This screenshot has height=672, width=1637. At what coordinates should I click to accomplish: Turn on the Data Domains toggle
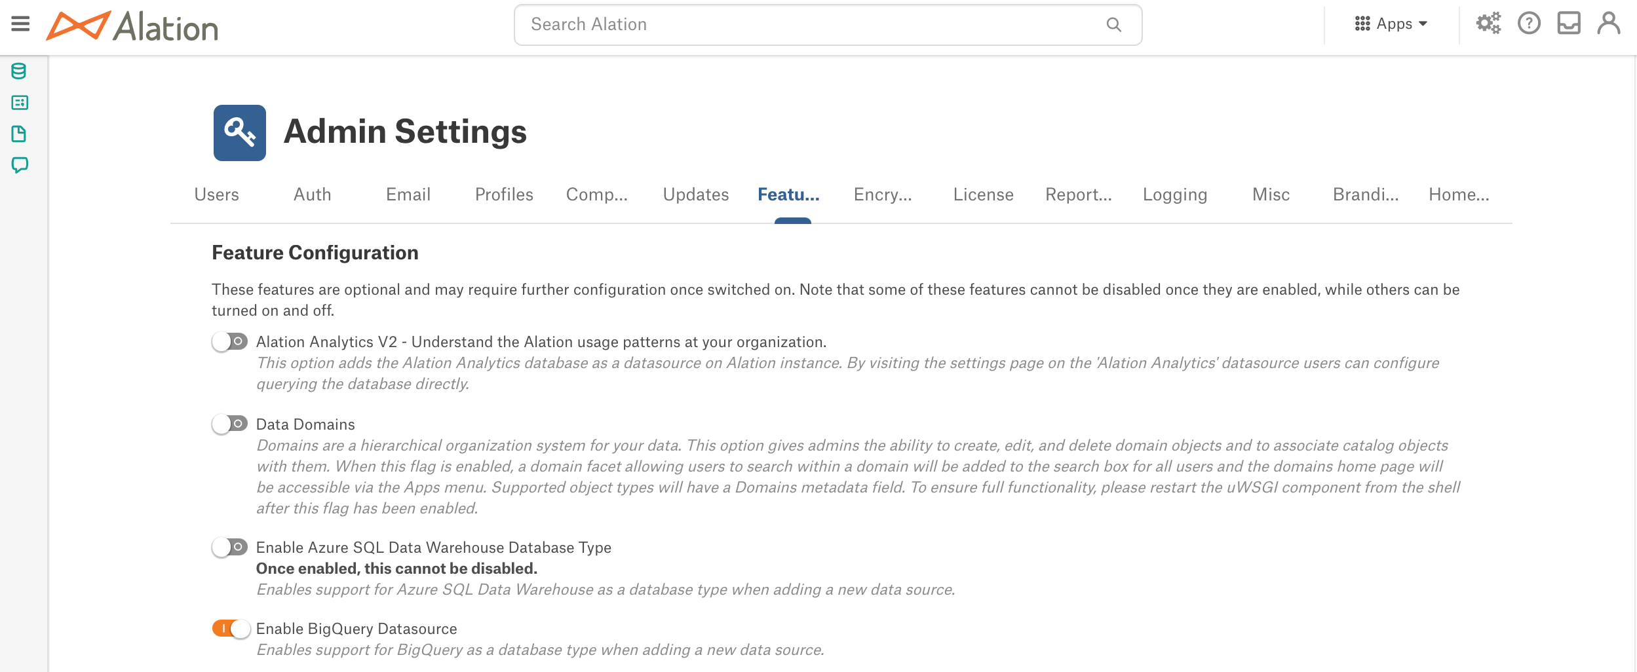[229, 424]
